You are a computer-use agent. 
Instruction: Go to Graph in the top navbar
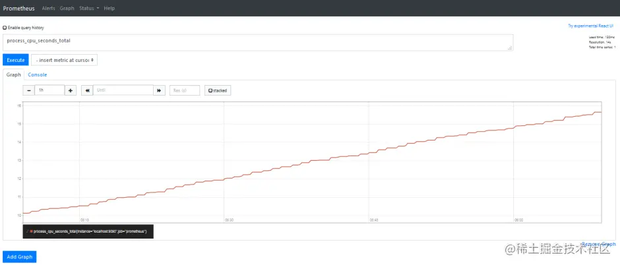tap(67, 9)
